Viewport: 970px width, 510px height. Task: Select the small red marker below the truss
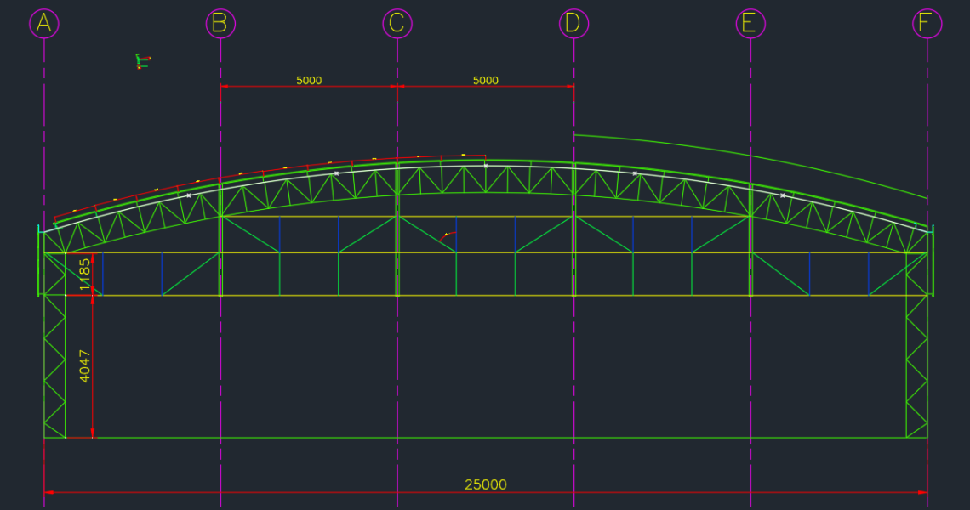(x=448, y=235)
